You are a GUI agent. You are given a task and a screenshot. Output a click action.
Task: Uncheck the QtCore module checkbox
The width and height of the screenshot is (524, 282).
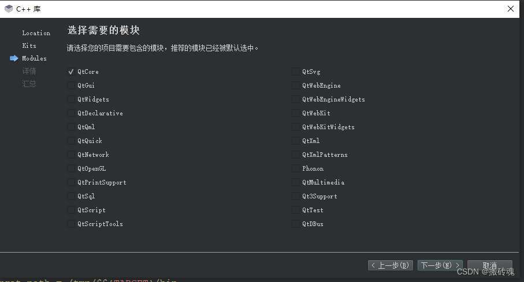(x=71, y=72)
